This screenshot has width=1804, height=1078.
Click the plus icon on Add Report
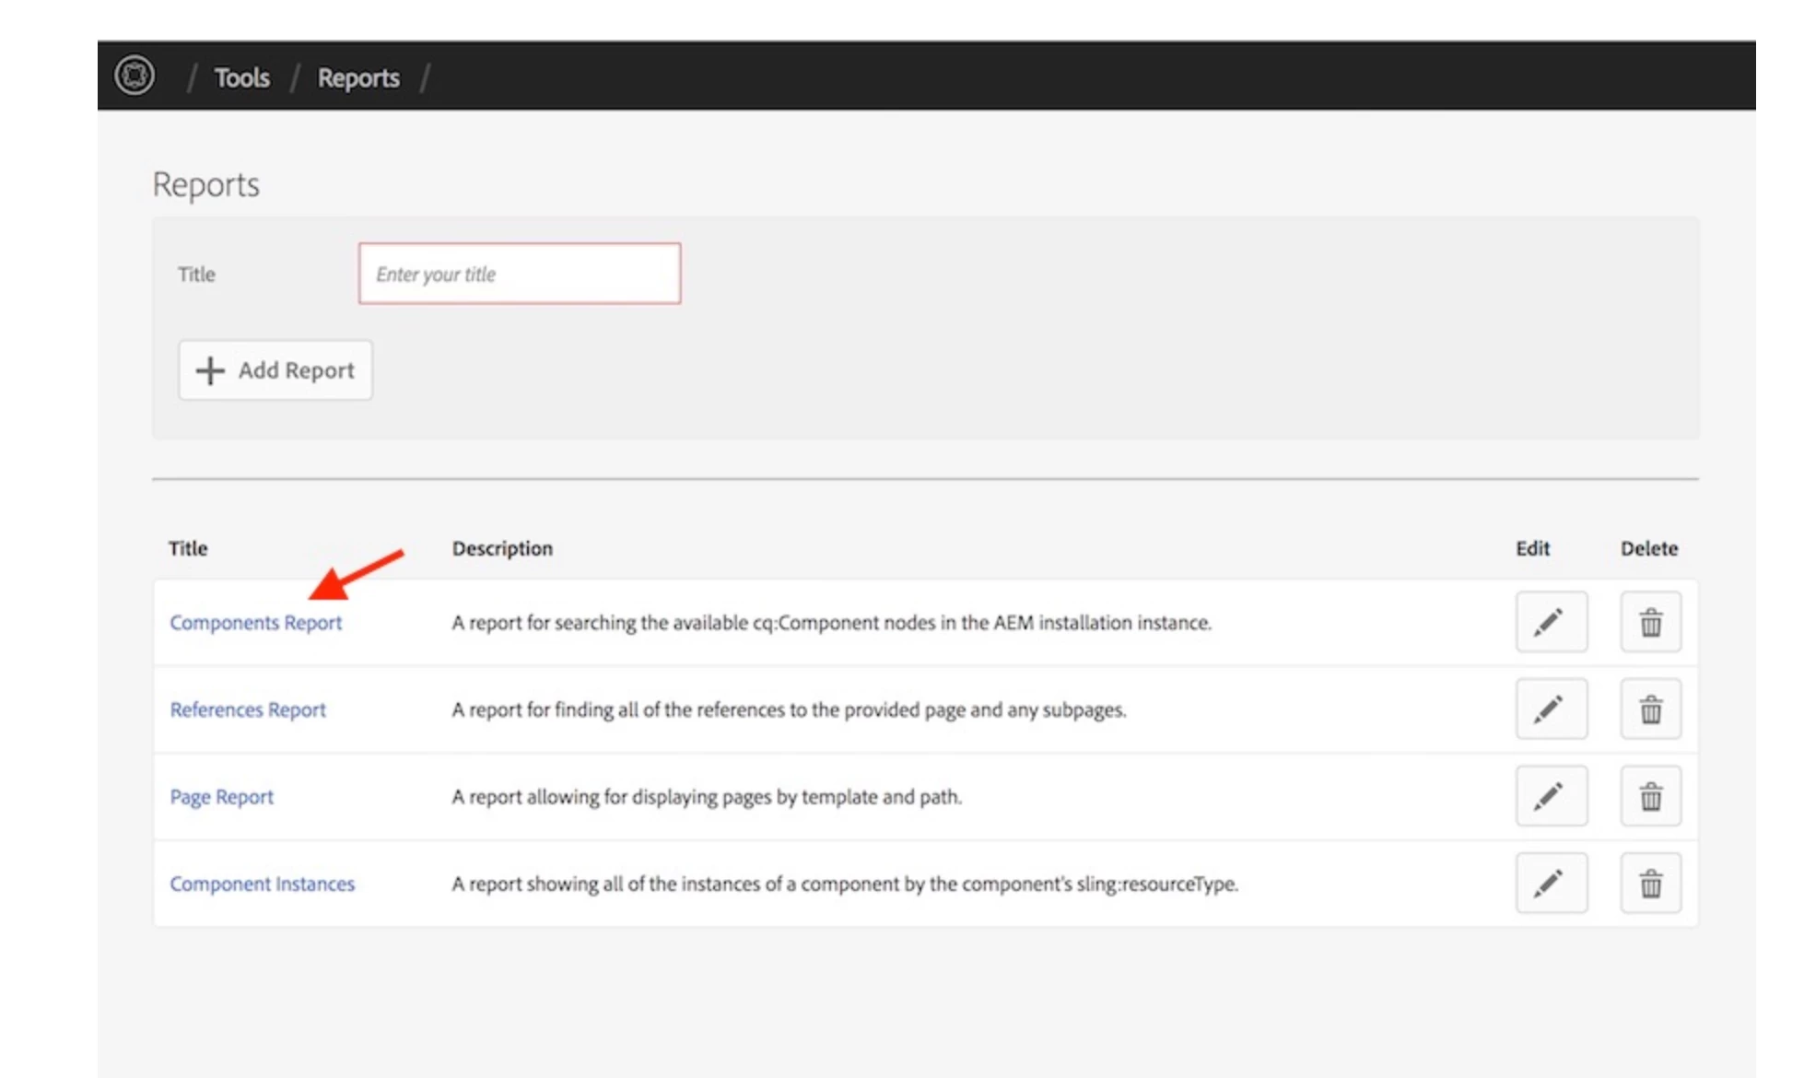click(x=210, y=370)
